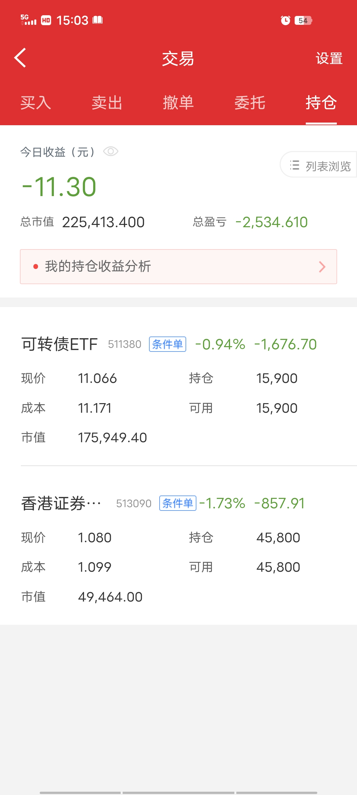Open the 买入 tab
Viewport: 357px width, 795px height.
click(36, 103)
